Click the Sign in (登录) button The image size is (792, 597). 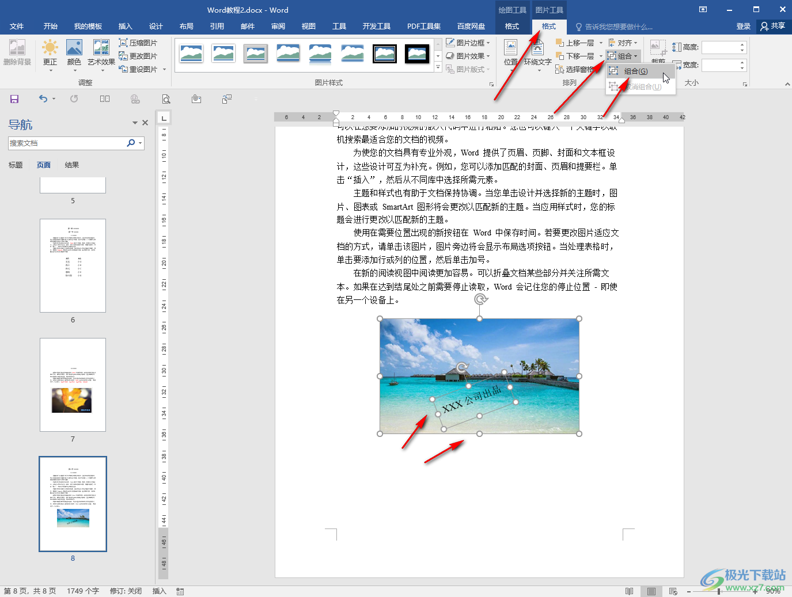743,26
